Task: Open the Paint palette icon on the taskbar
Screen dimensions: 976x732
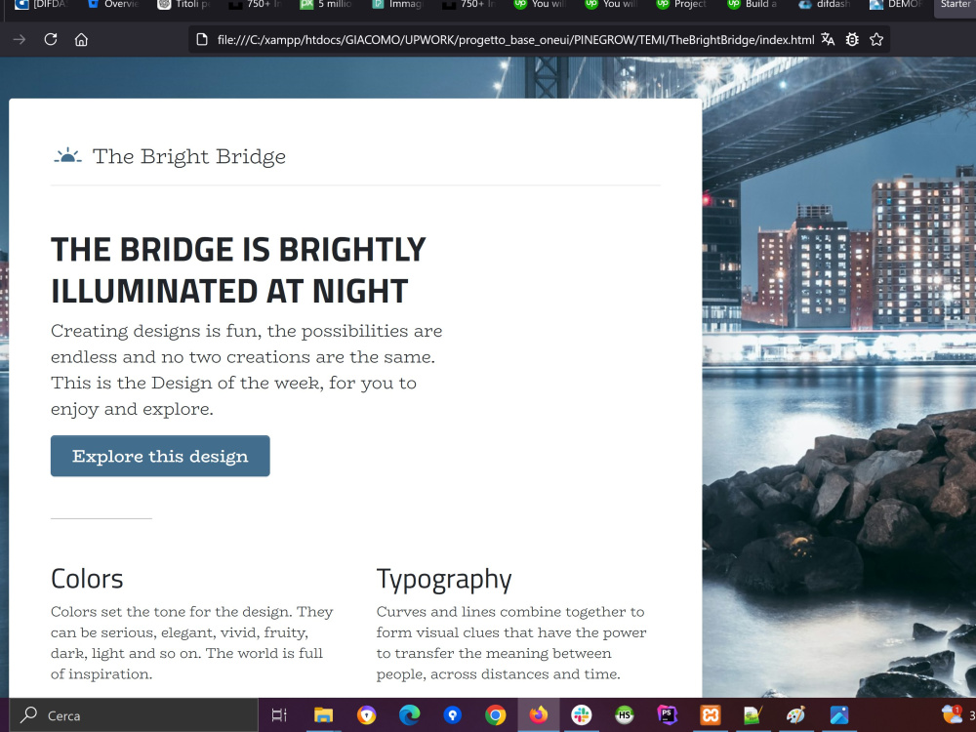Action: 796,715
